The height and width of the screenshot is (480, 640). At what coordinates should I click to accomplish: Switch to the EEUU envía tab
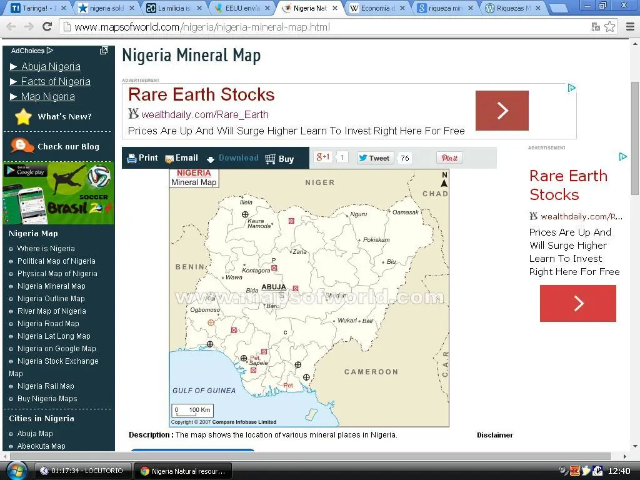[242, 7]
